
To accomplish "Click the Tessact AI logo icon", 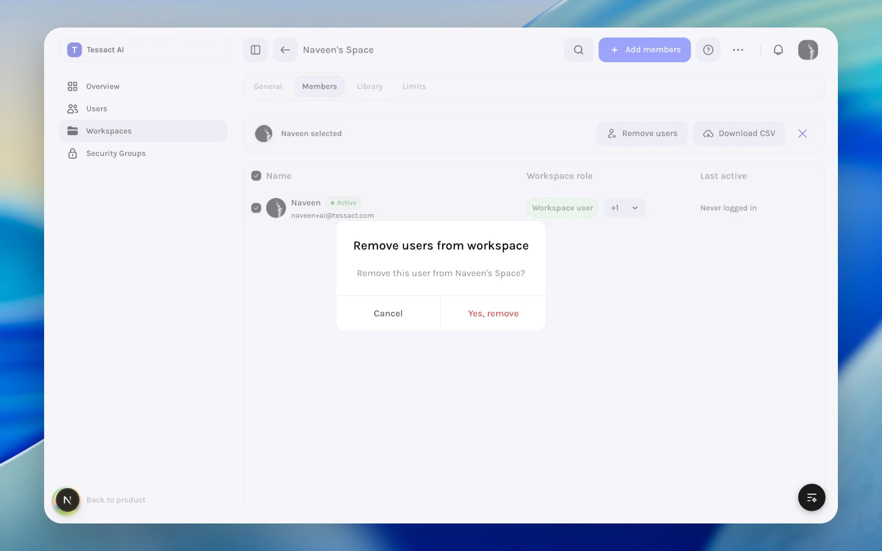I will [74, 50].
